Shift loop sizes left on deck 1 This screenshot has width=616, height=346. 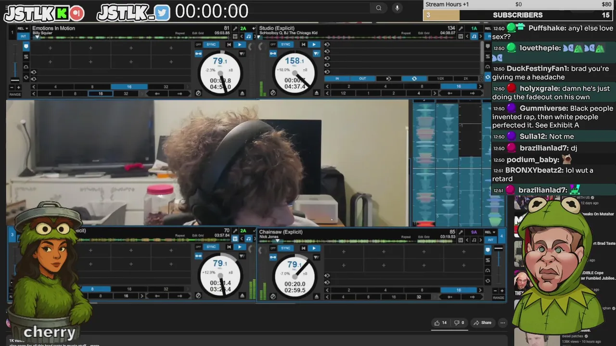pos(34,87)
